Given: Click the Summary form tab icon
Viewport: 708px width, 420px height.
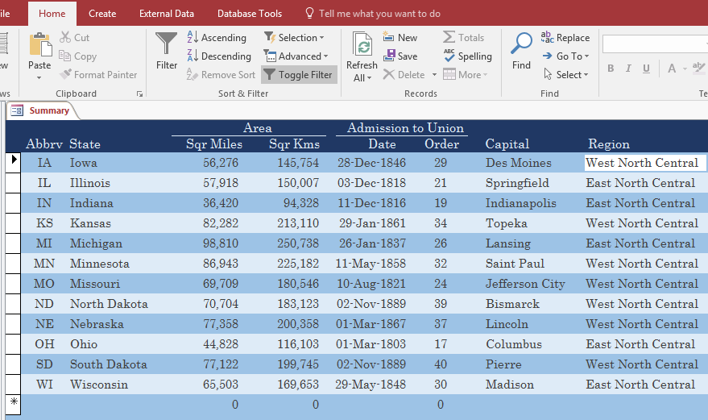Looking at the screenshot, I should [17, 110].
